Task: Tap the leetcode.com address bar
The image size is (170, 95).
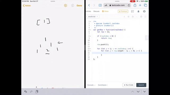Action: pyautogui.click(x=117, y=5)
